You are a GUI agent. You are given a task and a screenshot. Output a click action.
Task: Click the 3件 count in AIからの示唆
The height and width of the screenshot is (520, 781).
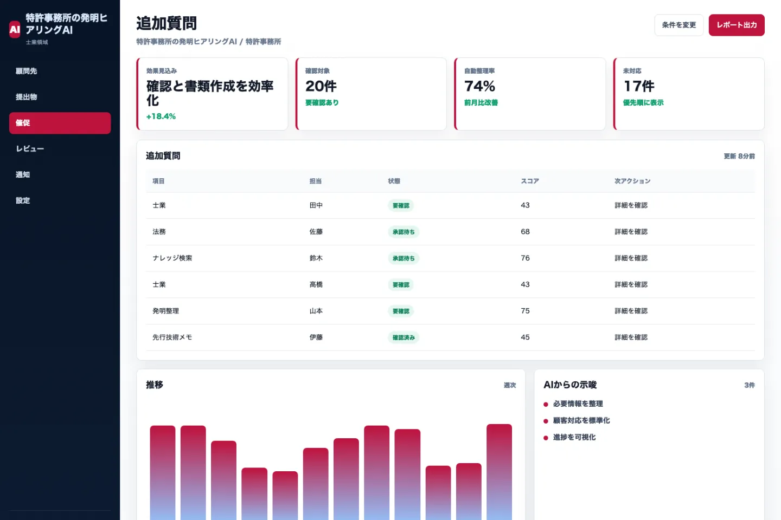coord(750,385)
